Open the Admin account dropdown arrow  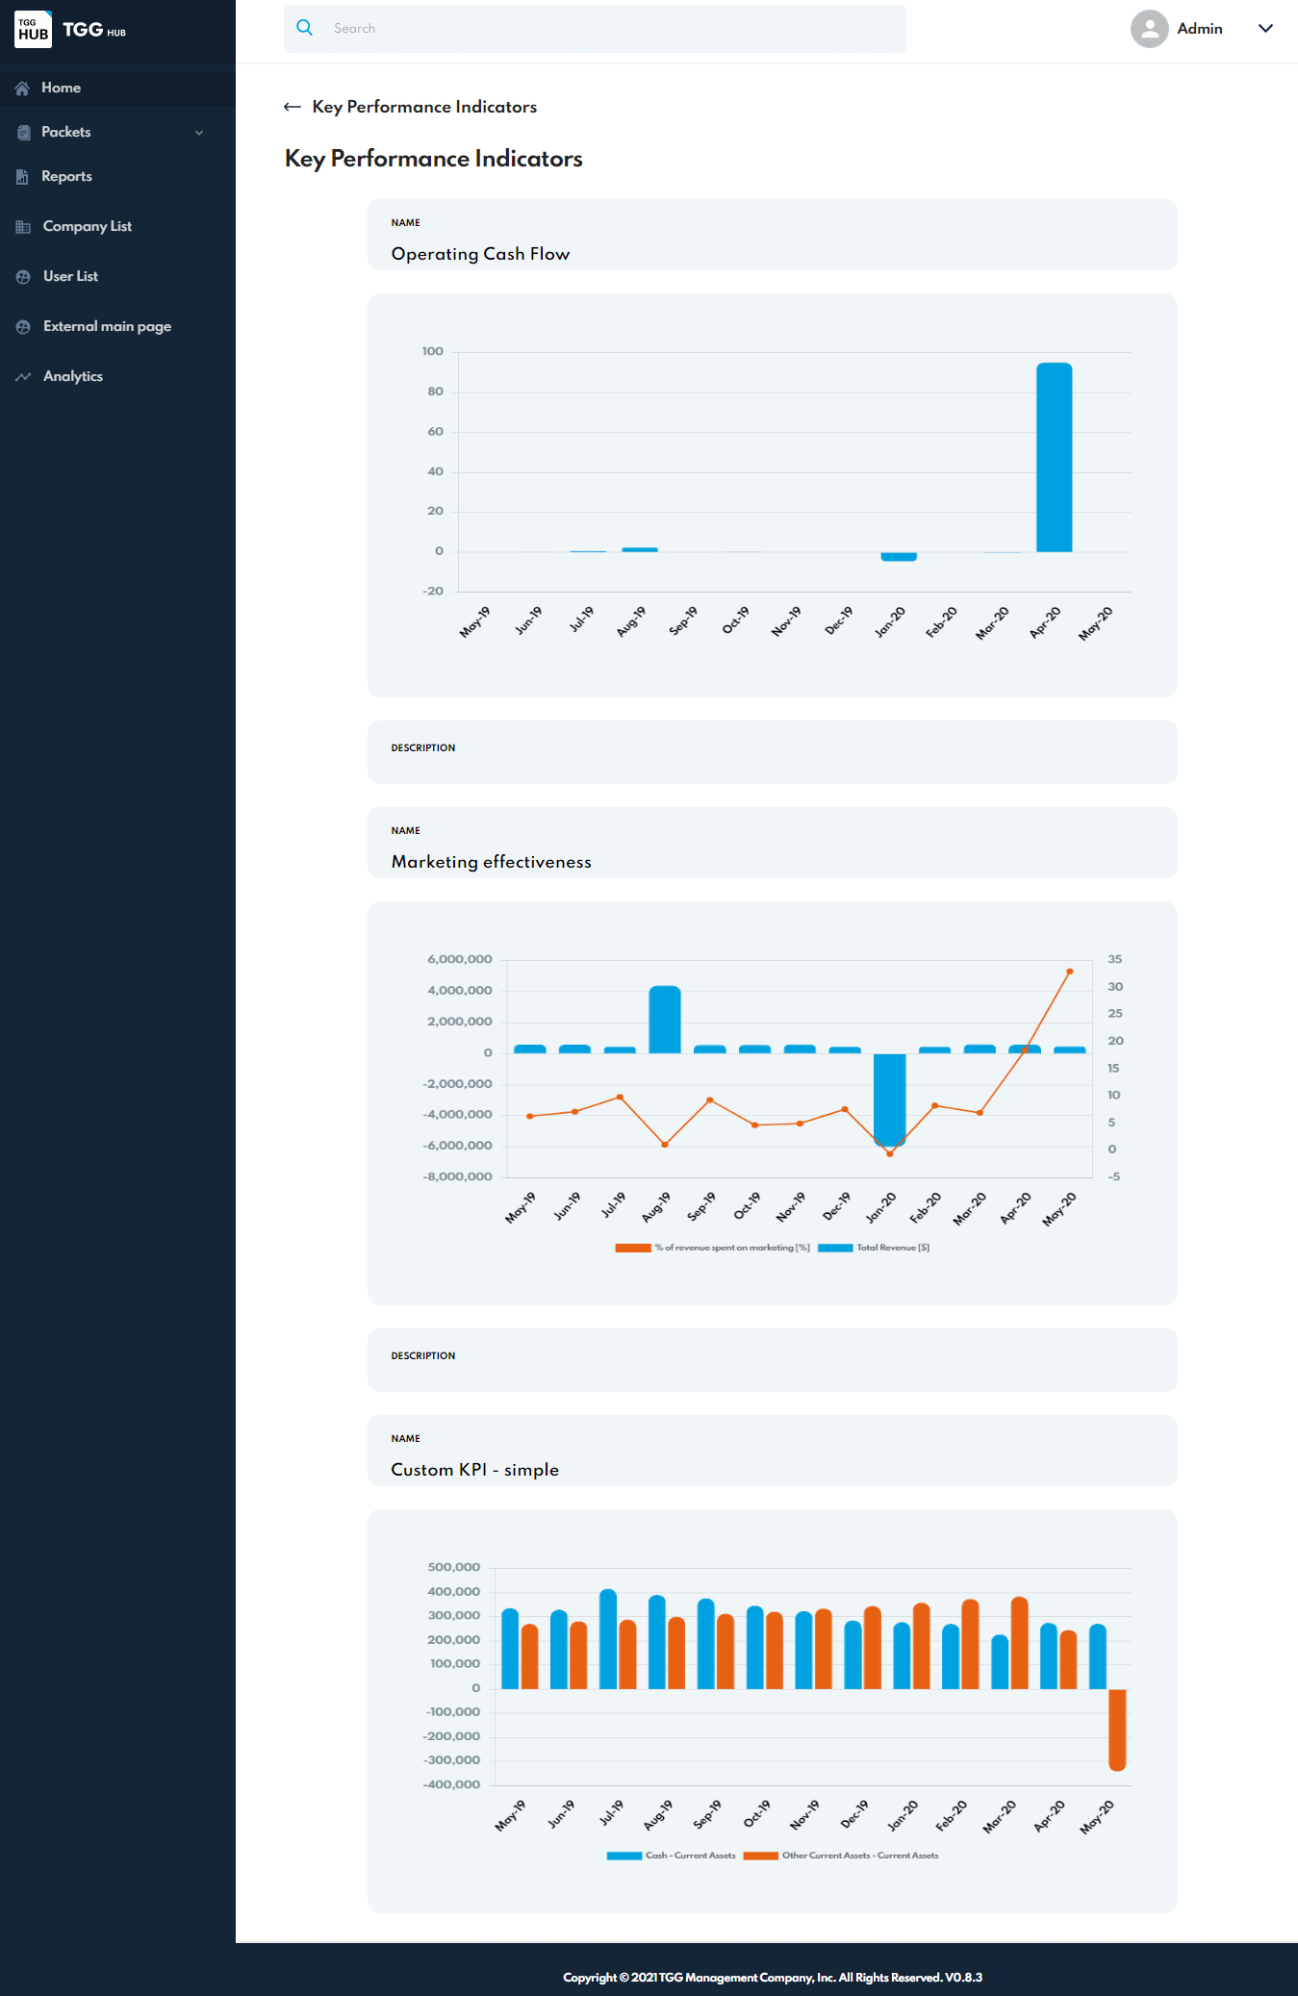pyautogui.click(x=1265, y=29)
